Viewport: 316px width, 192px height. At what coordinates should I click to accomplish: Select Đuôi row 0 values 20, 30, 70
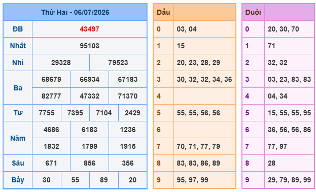(x=283, y=29)
